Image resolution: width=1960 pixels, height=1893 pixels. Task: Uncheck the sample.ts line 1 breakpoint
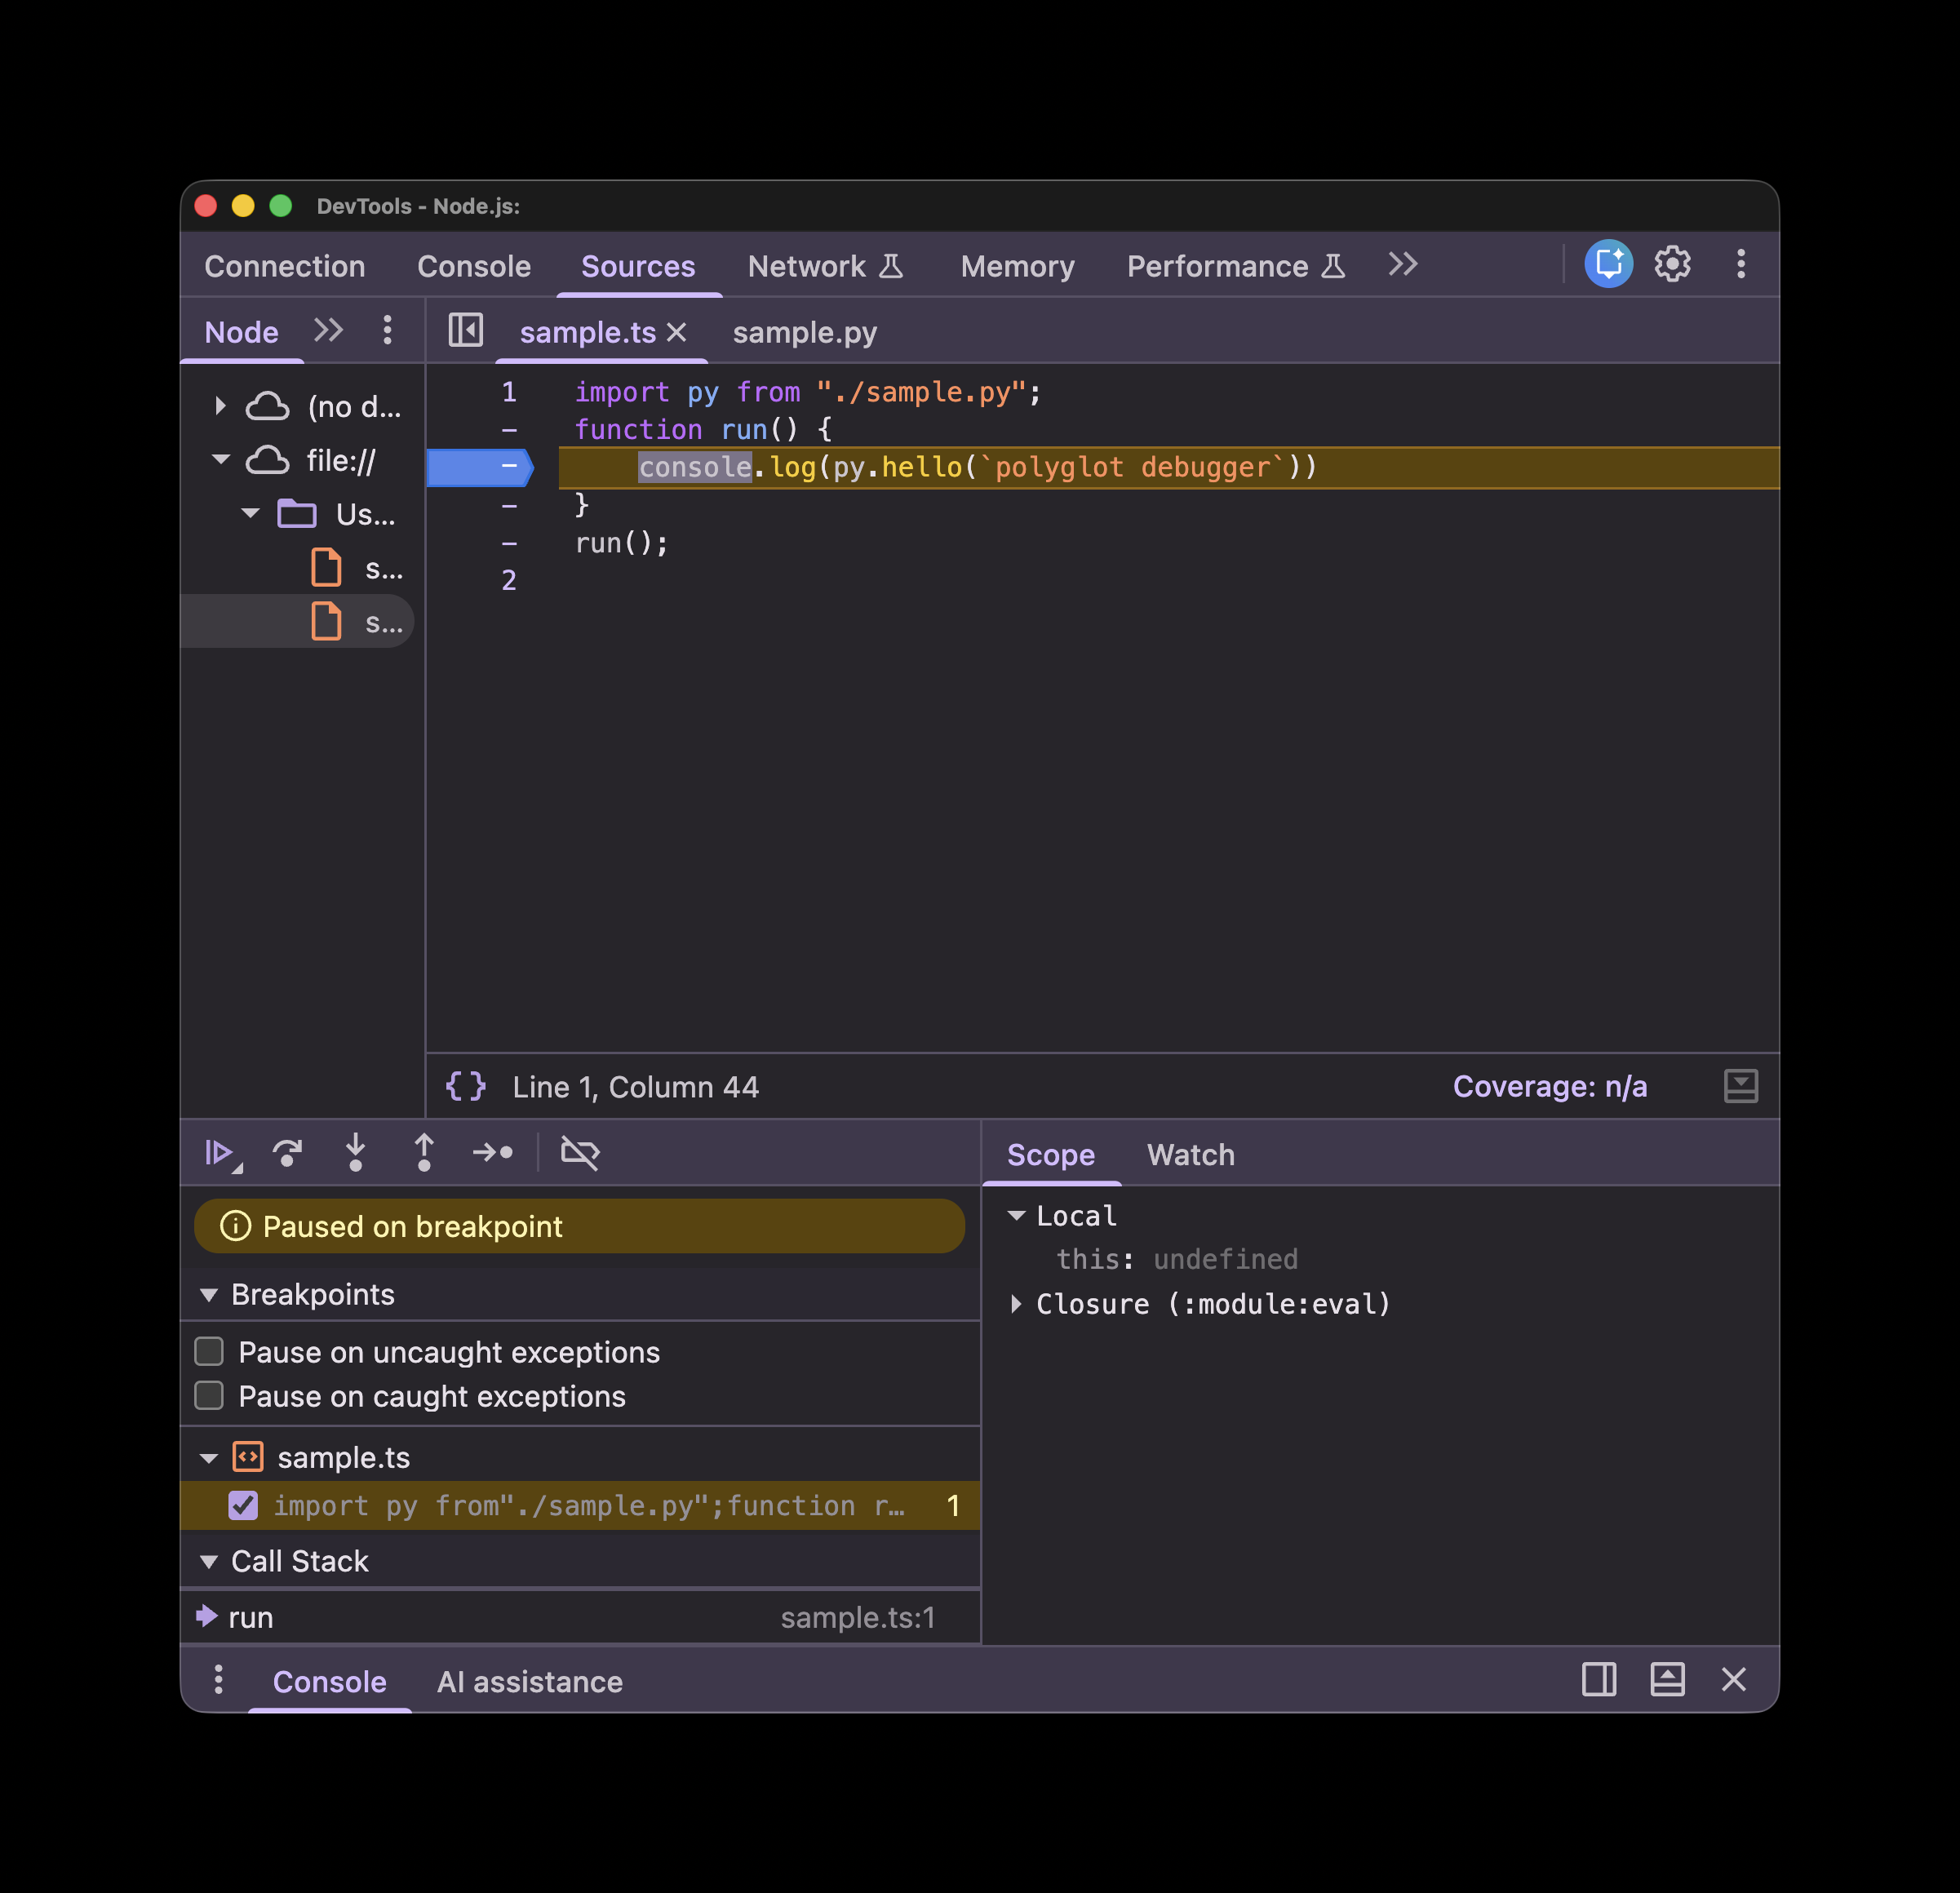point(243,1505)
